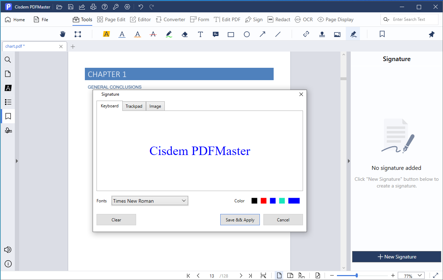Switch to the Image tab

155,106
